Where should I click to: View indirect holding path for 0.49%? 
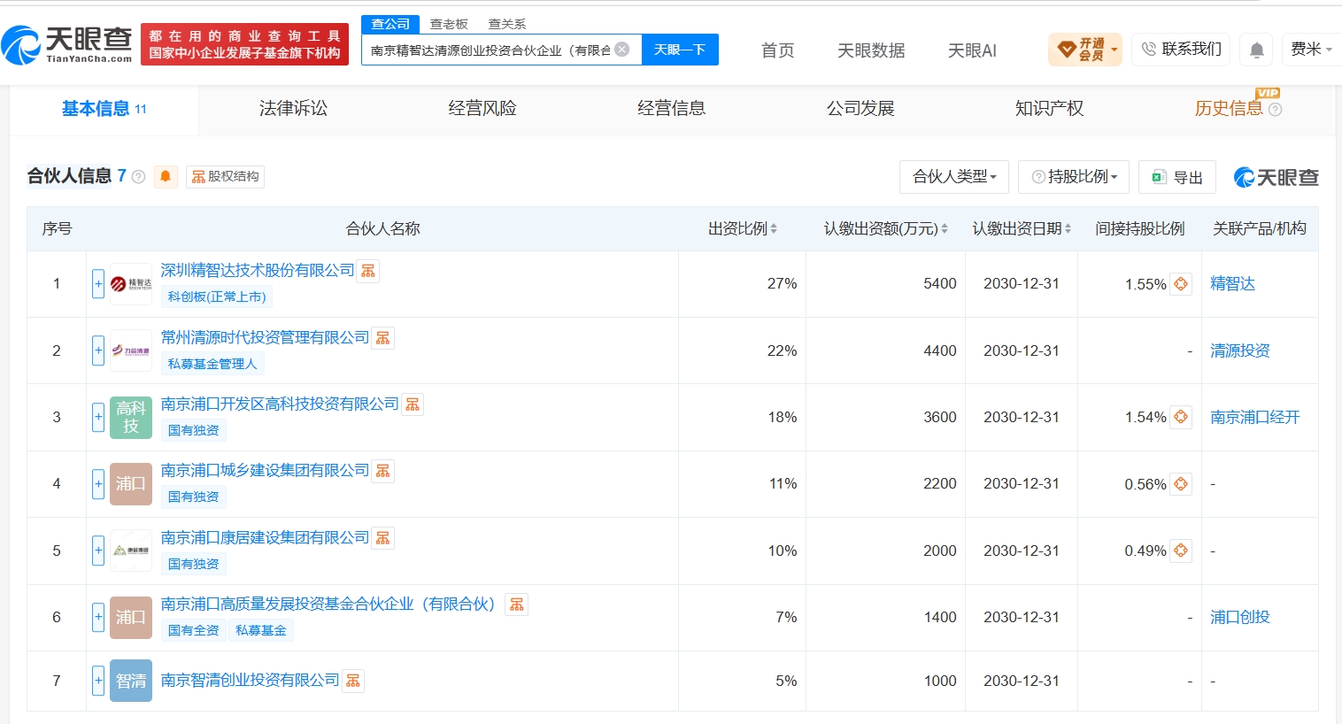tap(1181, 551)
